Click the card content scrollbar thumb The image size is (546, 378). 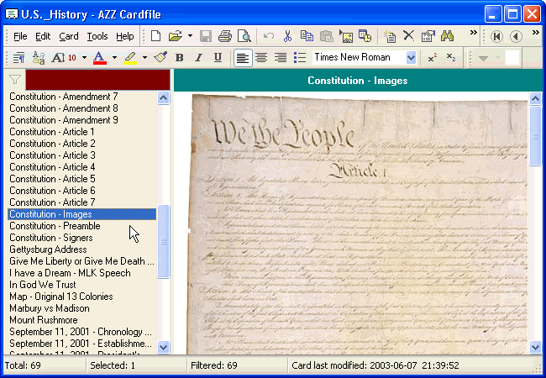(535, 136)
